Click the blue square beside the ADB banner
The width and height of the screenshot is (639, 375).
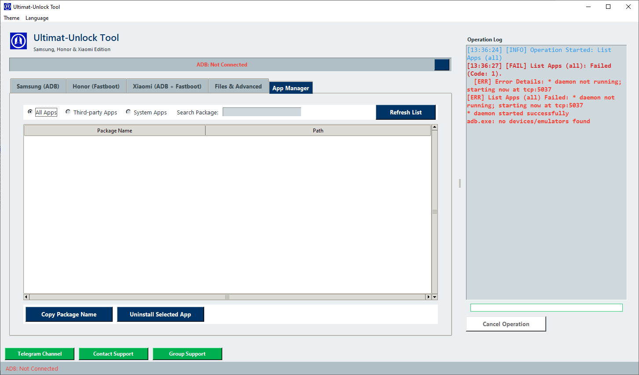point(442,65)
